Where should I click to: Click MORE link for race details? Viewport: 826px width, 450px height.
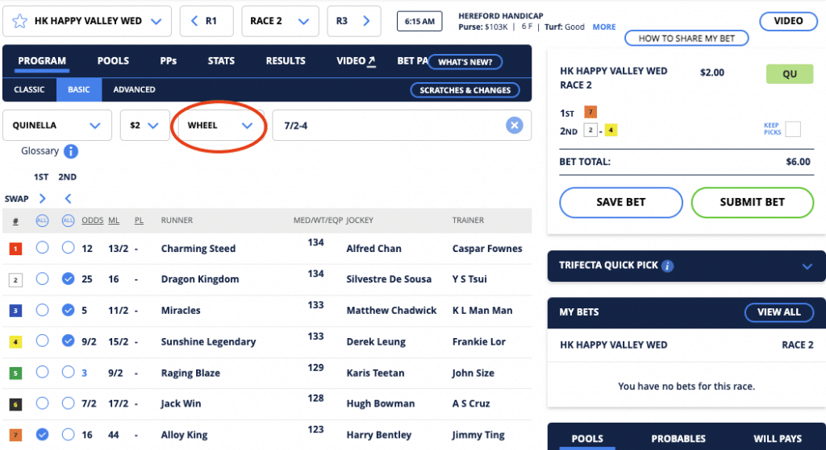603,27
